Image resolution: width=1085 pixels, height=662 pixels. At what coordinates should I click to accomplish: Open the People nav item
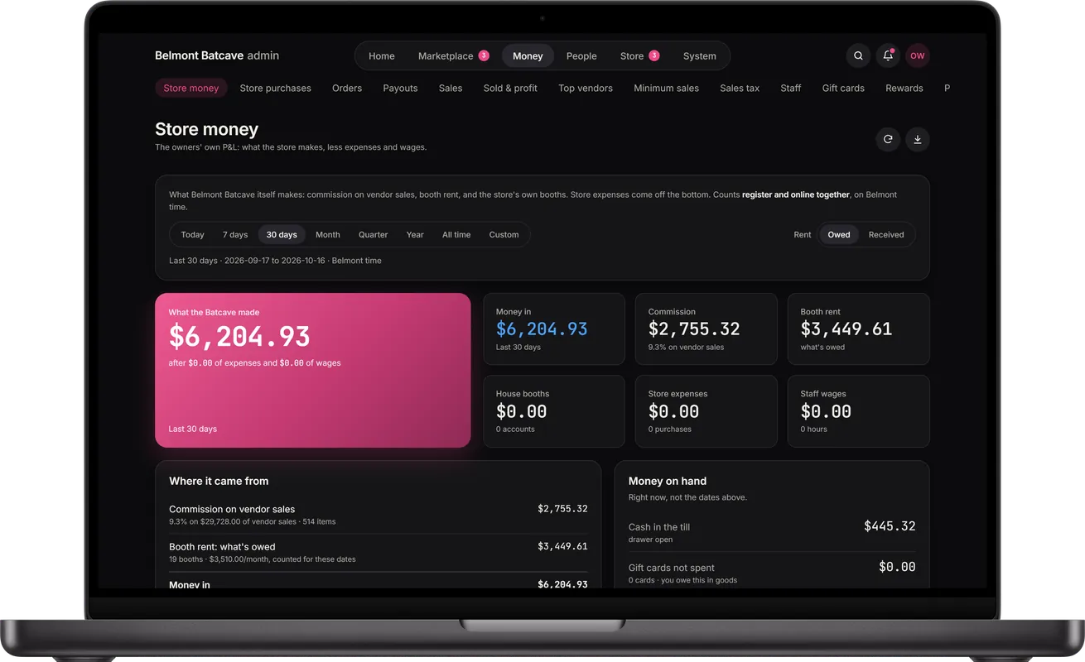(x=581, y=55)
